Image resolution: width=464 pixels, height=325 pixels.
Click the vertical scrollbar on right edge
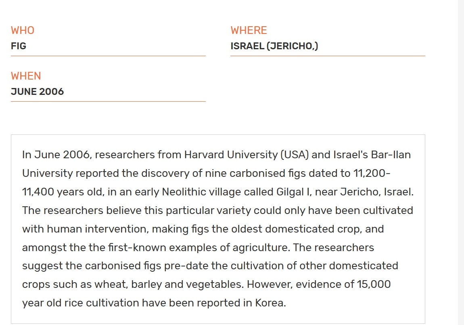(461, 162)
